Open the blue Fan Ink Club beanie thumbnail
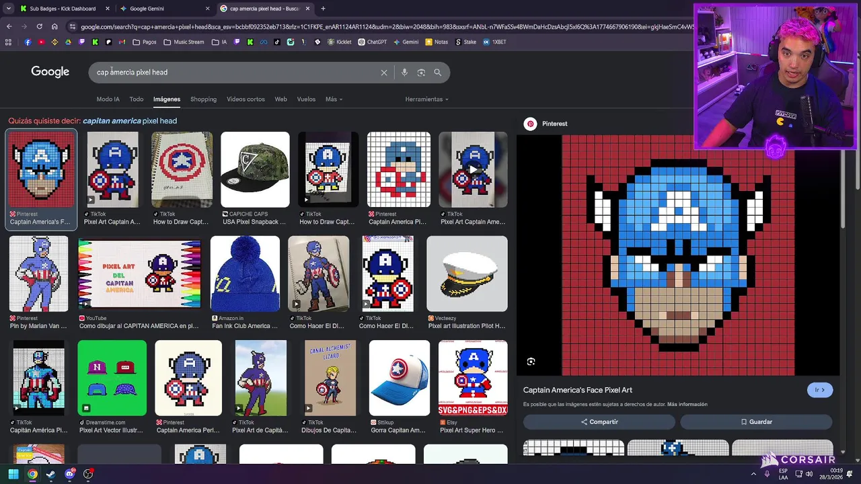 [x=245, y=274]
